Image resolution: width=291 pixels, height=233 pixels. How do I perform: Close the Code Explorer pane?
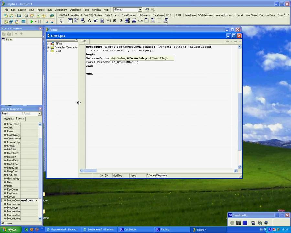76,40
